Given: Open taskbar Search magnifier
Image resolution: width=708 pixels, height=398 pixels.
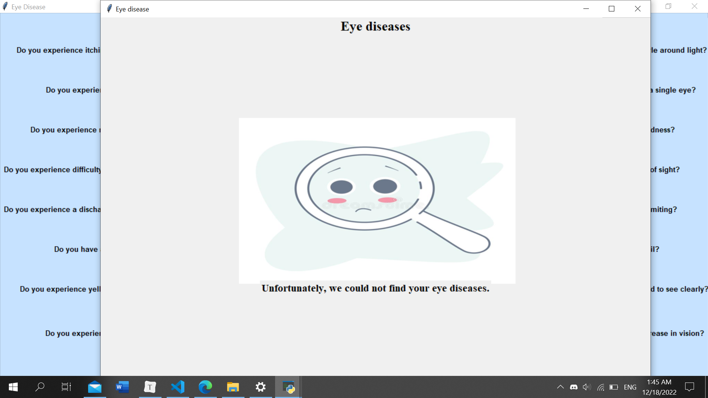Looking at the screenshot, I should pos(40,387).
